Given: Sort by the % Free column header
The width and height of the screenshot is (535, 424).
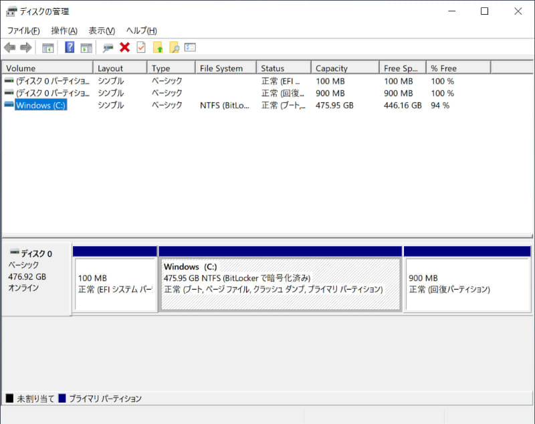Looking at the screenshot, I should click(x=459, y=68).
